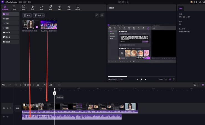Click the 封面 (Cover) button on the track
This screenshot has height=125, width=205.
[17, 108]
